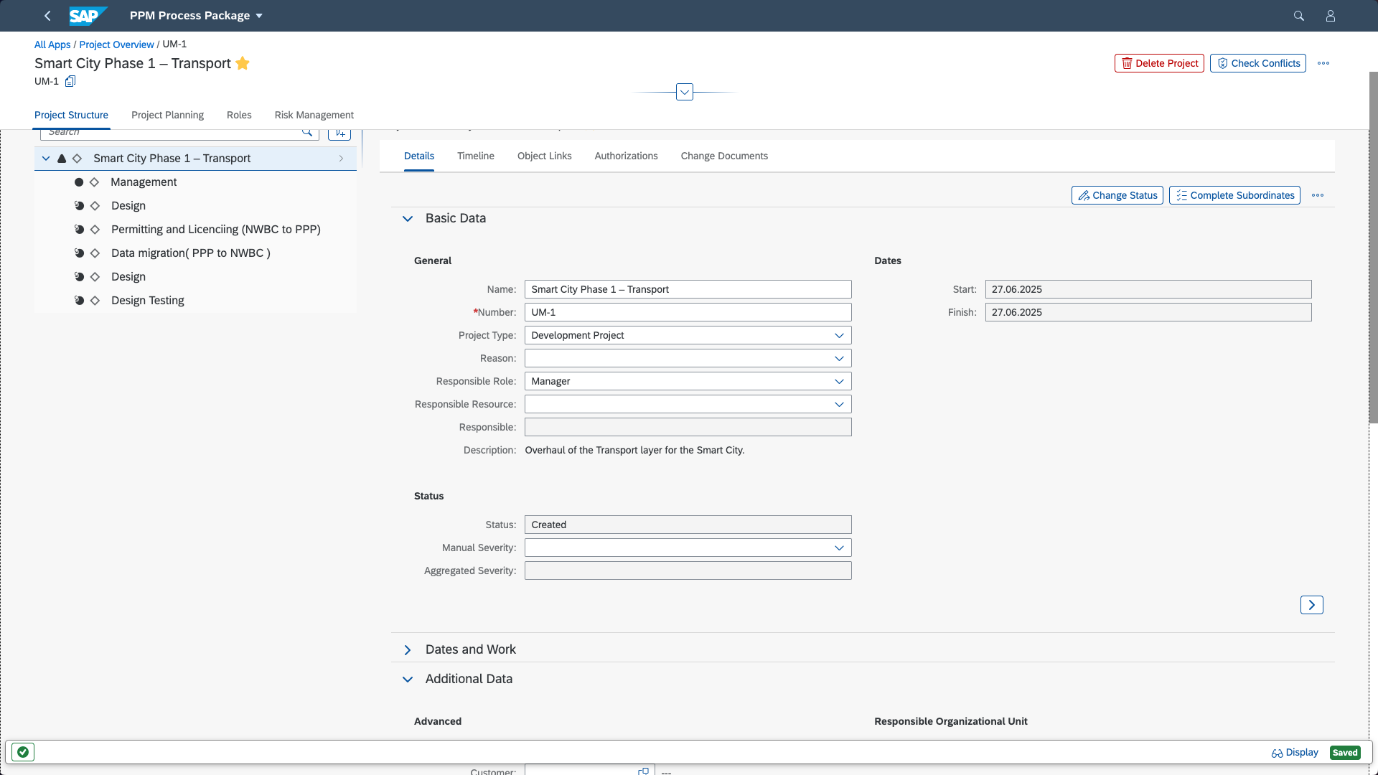Collapse the Basic Data section

coord(408,218)
